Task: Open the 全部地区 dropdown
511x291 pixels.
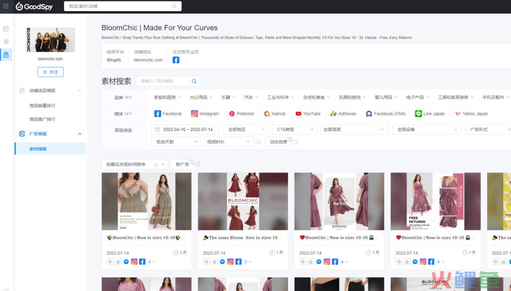Action: pyautogui.click(x=246, y=129)
